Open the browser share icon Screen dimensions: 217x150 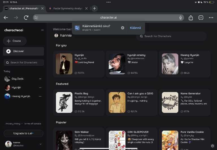tap(191, 17)
